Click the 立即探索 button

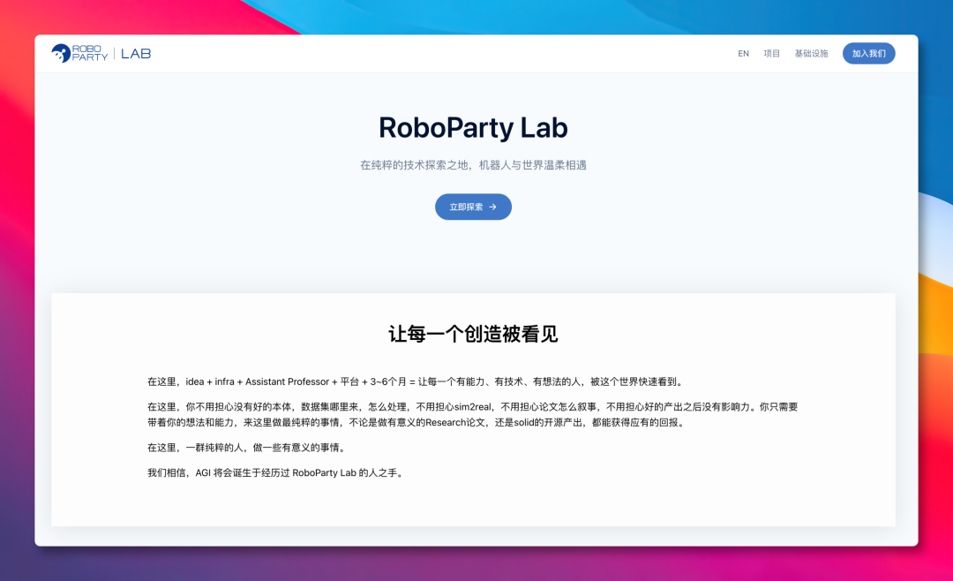pyautogui.click(x=474, y=207)
